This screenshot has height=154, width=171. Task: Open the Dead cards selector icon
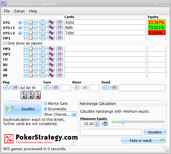coord(106,87)
